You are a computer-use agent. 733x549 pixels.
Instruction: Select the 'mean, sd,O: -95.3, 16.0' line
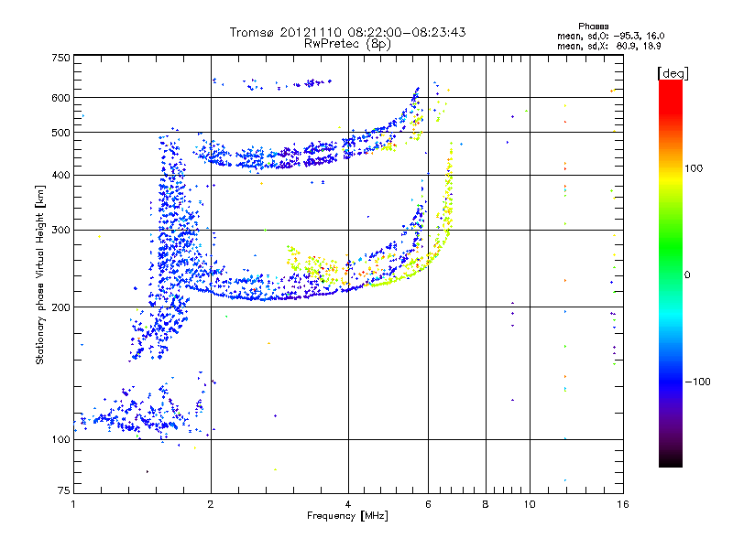[610, 36]
